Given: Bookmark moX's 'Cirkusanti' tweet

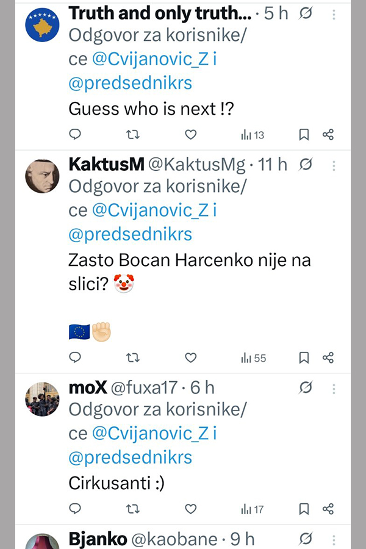Looking at the screenshot, I should click(x=304, y=508).
